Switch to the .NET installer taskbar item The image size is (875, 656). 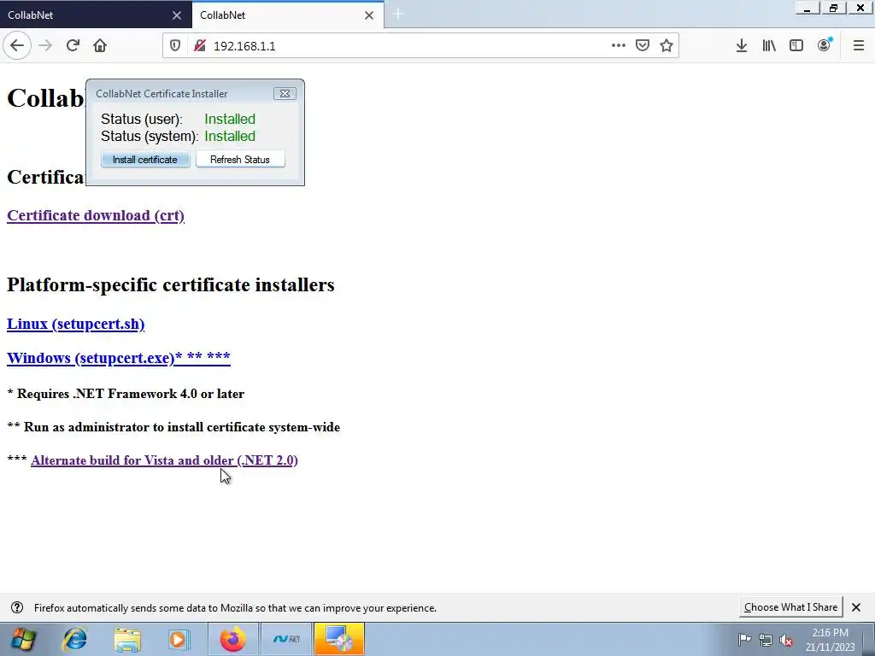coord(286,639)
